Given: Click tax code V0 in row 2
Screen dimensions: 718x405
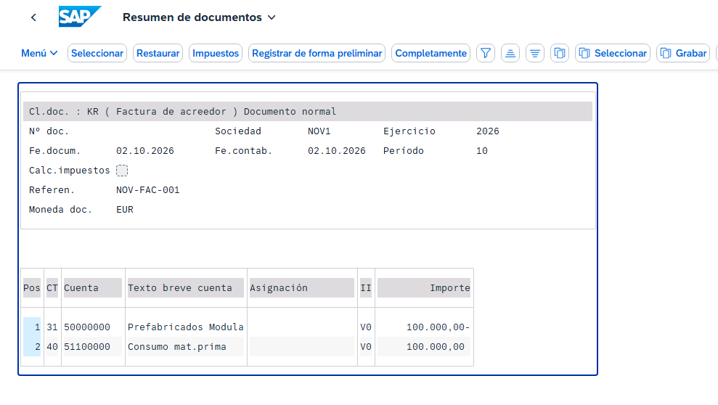Looking at the screenshot, I should 366,347.
